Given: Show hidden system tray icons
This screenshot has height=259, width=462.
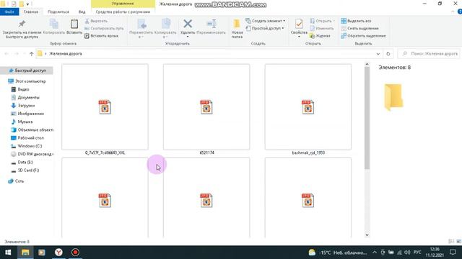Looking at the screenshot, I should tap(375, 253).
